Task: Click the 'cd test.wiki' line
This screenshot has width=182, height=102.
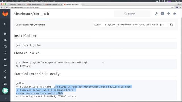Action: pyautogui.click(x=24, y=66)
